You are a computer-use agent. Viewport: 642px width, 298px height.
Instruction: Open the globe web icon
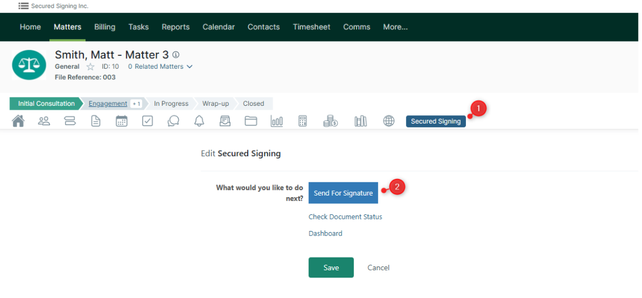(389, 121)
